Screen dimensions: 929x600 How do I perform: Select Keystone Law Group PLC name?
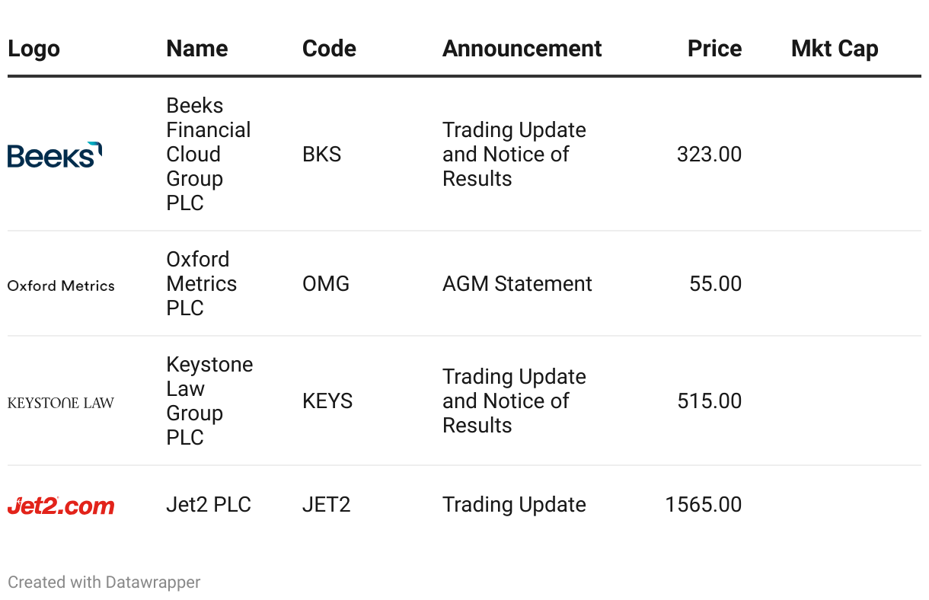point(209,401)
